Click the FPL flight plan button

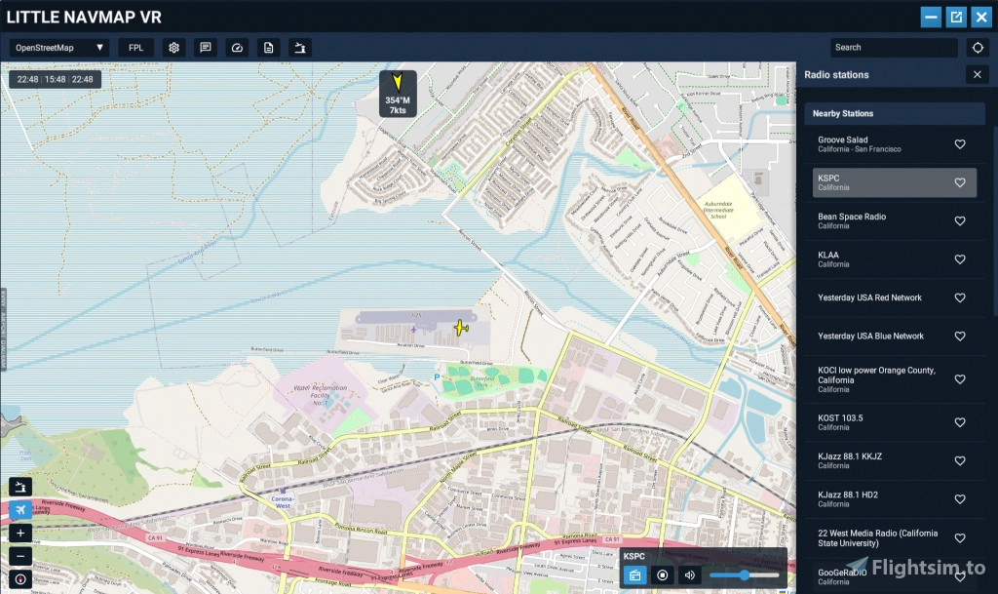[x=135, y=47]
